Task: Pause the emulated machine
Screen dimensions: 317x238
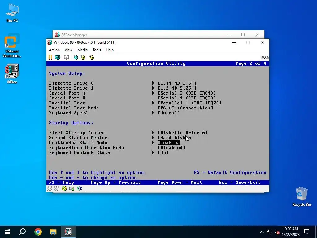Action: click(x=50, y=57)
